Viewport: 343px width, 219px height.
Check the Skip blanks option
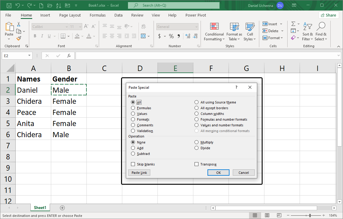tap(133, 164)
